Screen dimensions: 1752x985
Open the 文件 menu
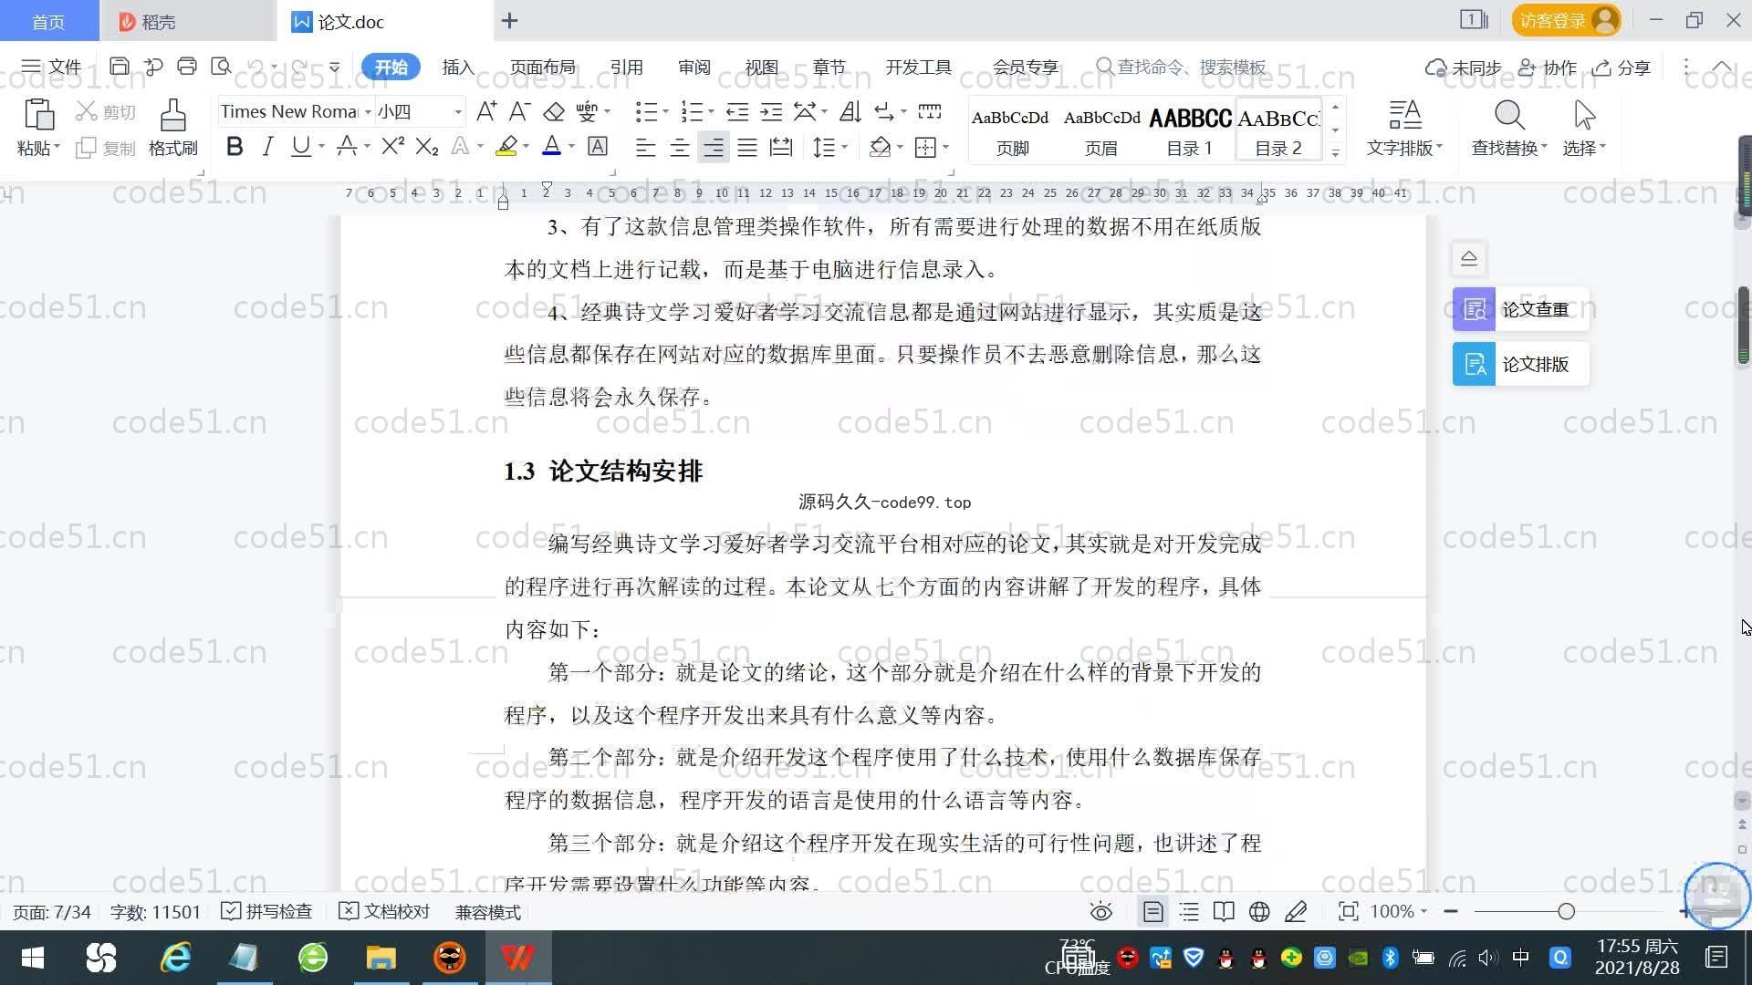[x=51, y=67]
